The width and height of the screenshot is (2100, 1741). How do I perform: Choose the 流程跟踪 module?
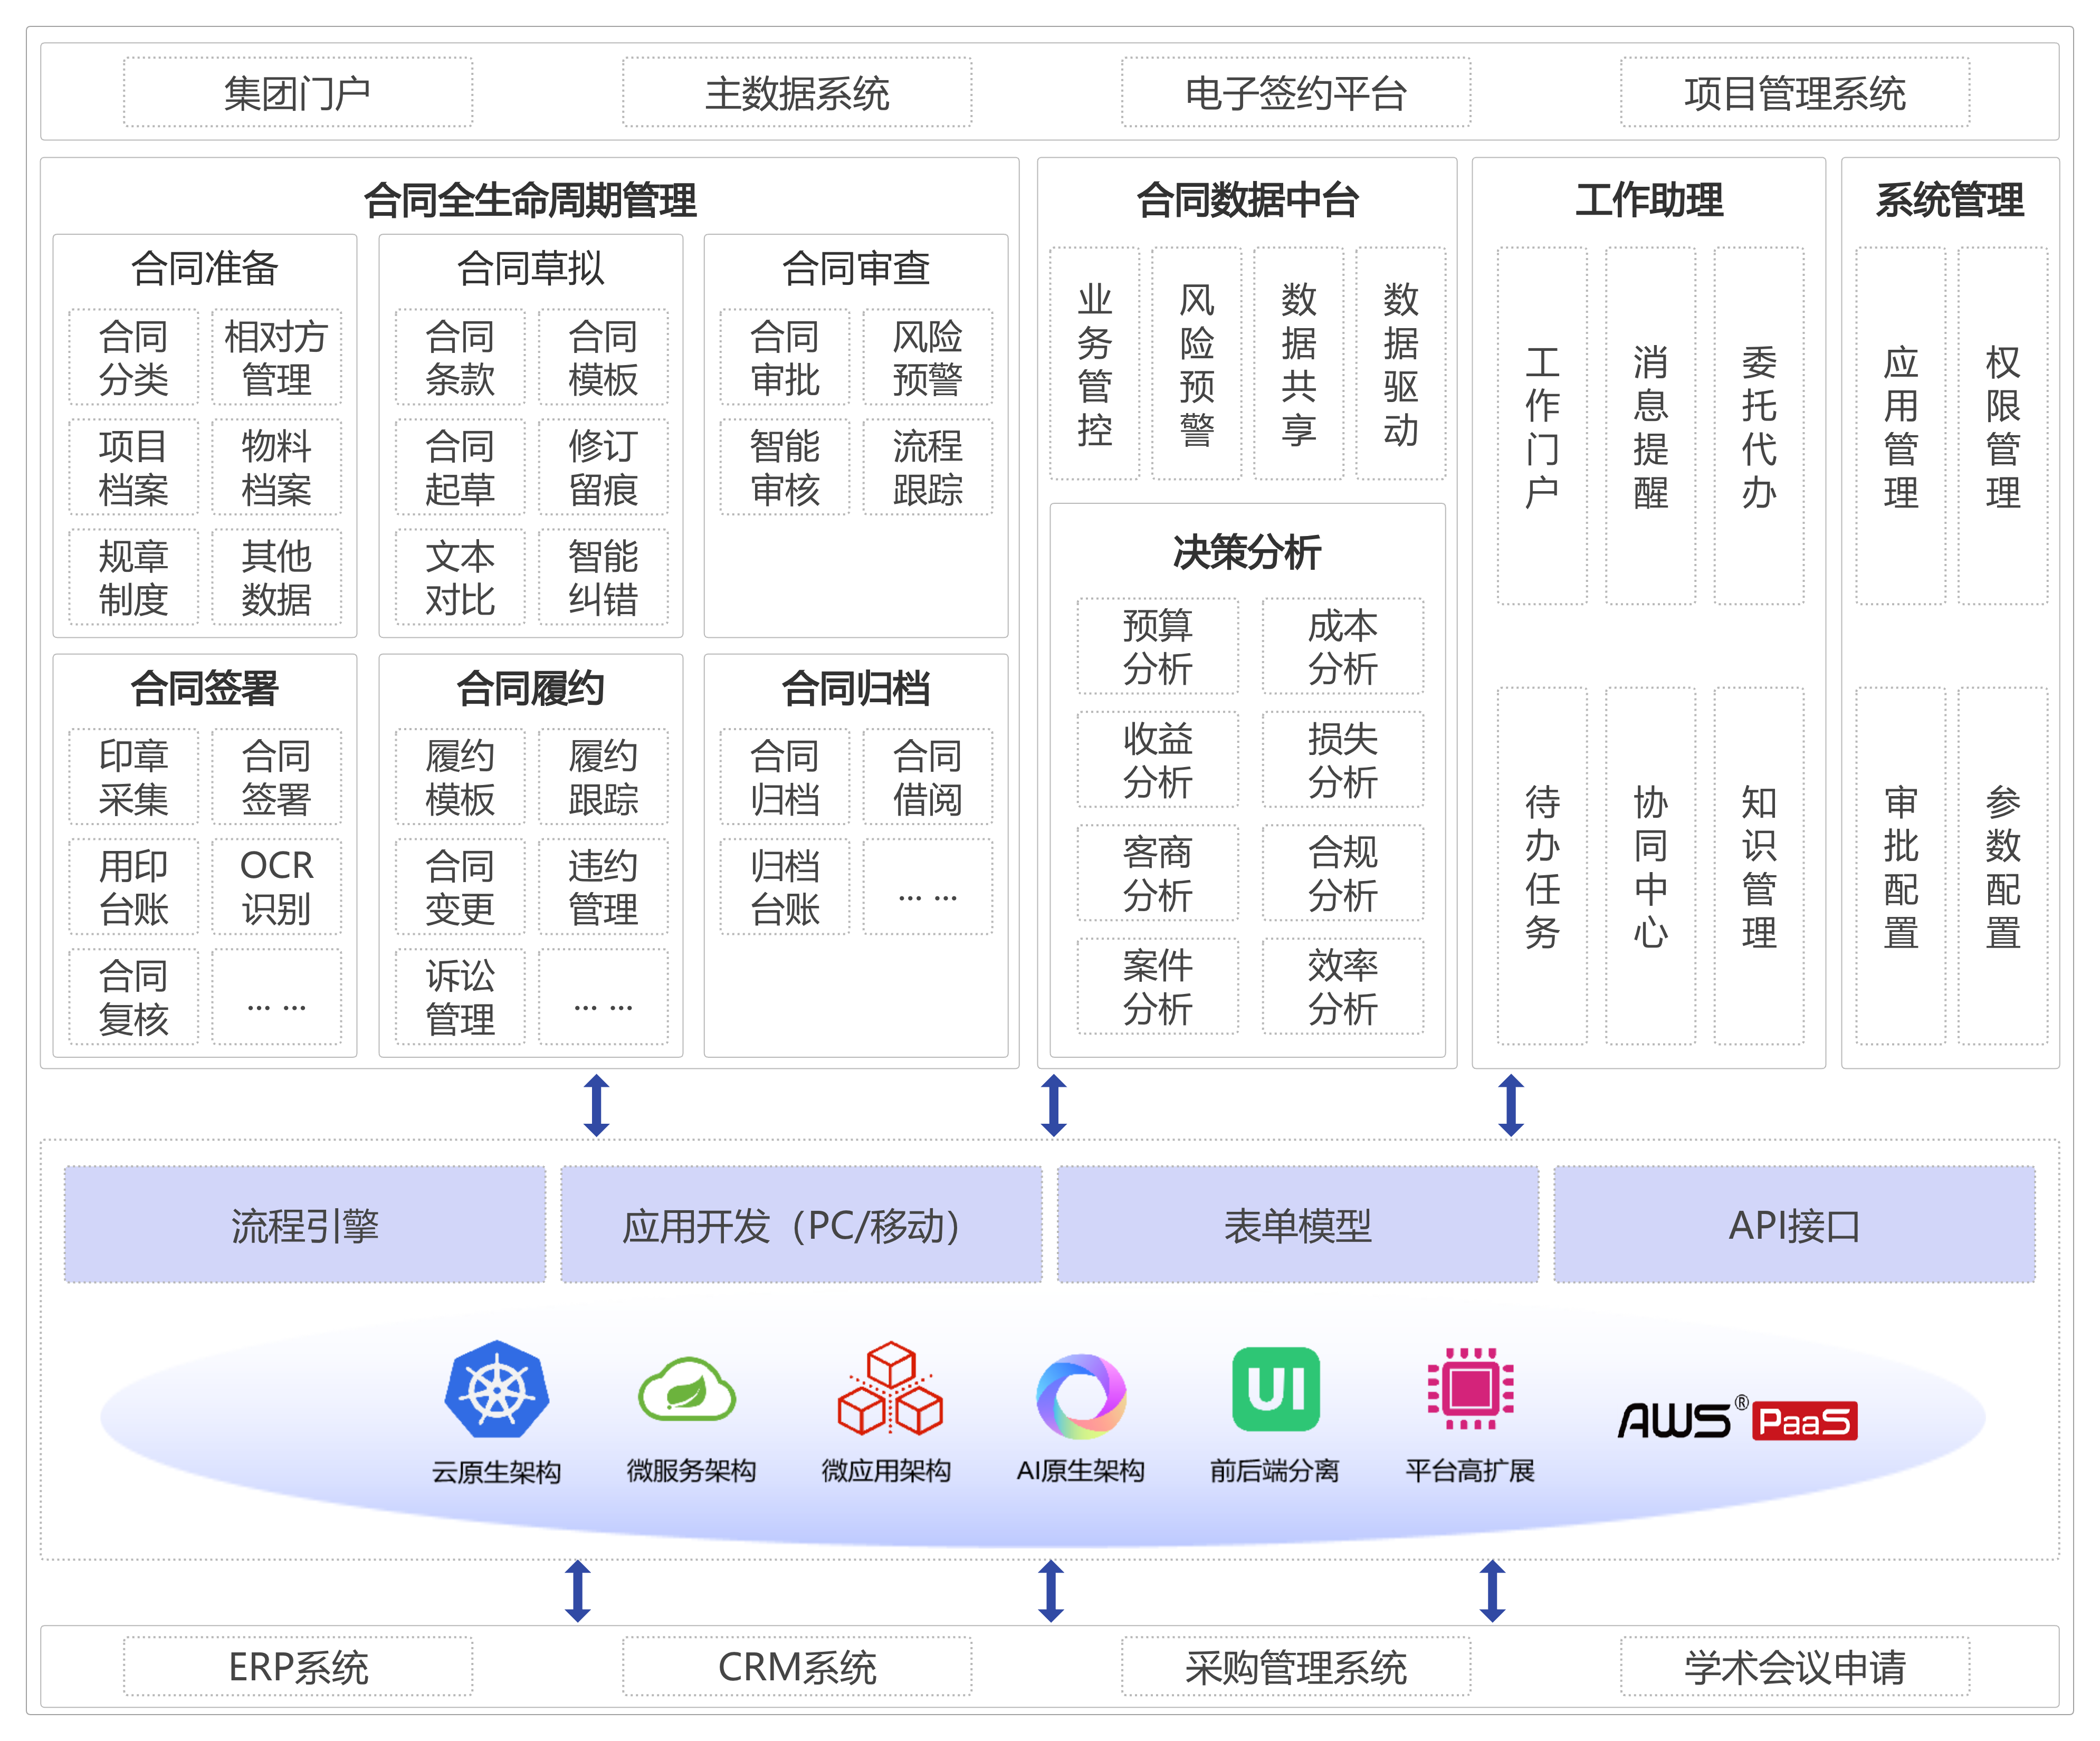928,467
